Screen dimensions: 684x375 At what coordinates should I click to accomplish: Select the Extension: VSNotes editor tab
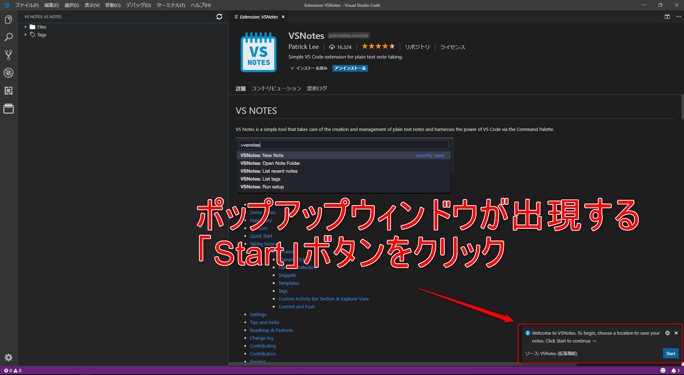259,17
